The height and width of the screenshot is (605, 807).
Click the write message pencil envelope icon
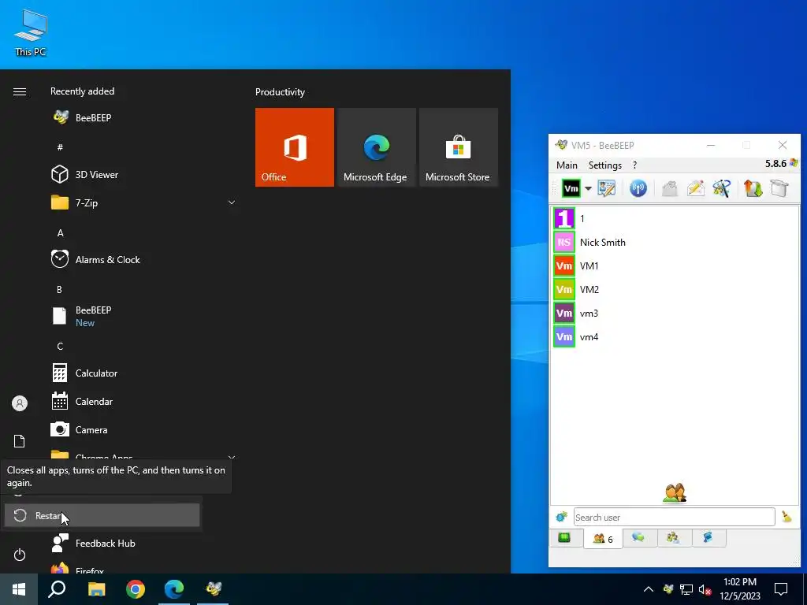click(696, 188)
